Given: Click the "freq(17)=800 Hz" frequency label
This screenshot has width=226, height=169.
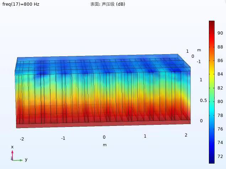Looking at the screenshot, I should pos(21,4).
